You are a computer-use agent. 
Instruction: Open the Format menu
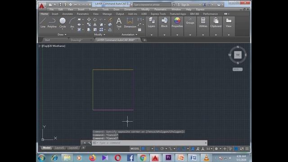click(93, 9)
